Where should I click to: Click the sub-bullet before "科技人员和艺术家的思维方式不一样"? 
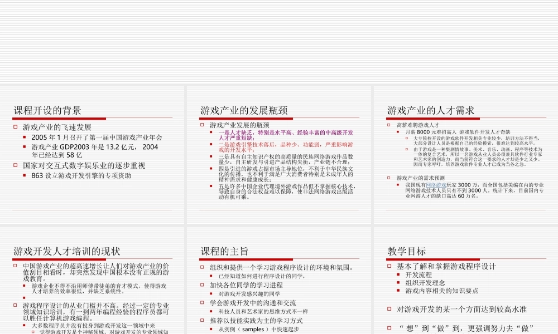[x=211, y=311]
